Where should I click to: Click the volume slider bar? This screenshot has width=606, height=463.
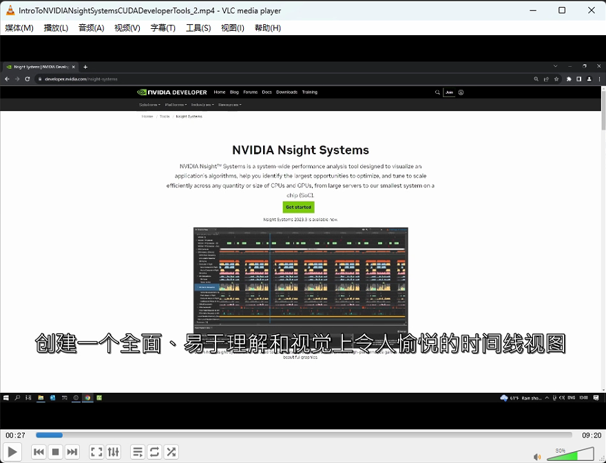click(570, 455)
